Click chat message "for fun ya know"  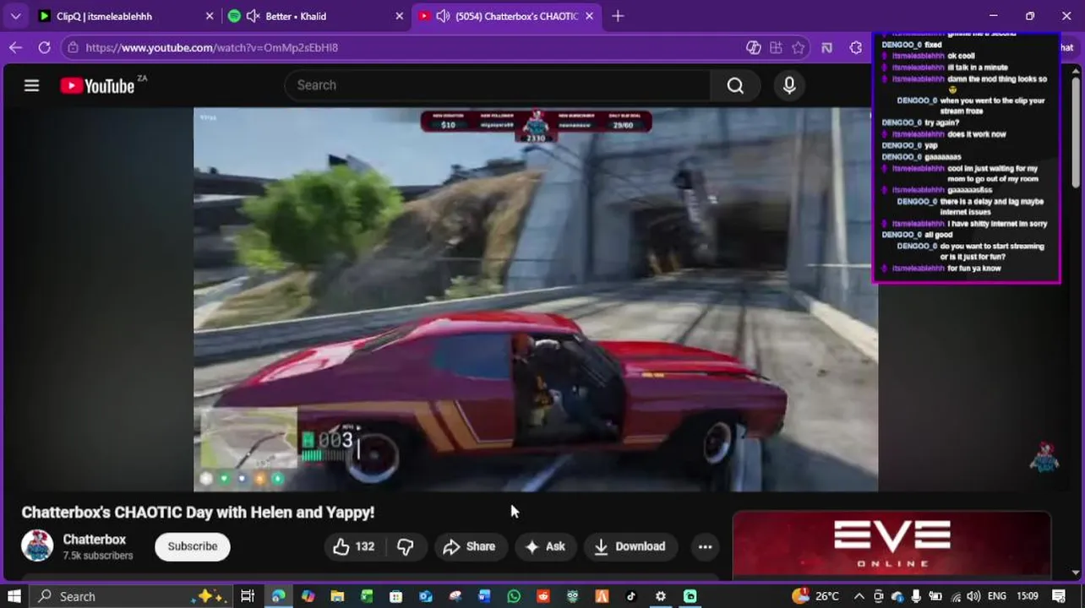tap(974, 269)
